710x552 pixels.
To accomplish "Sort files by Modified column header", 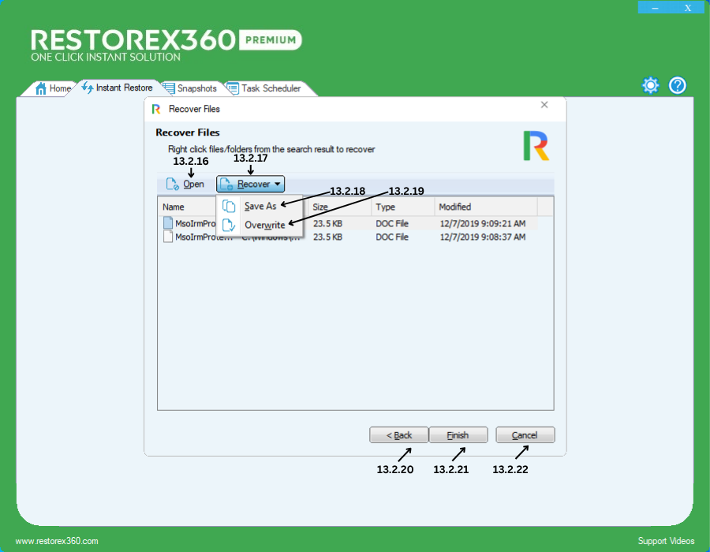I will pos(485,207).
